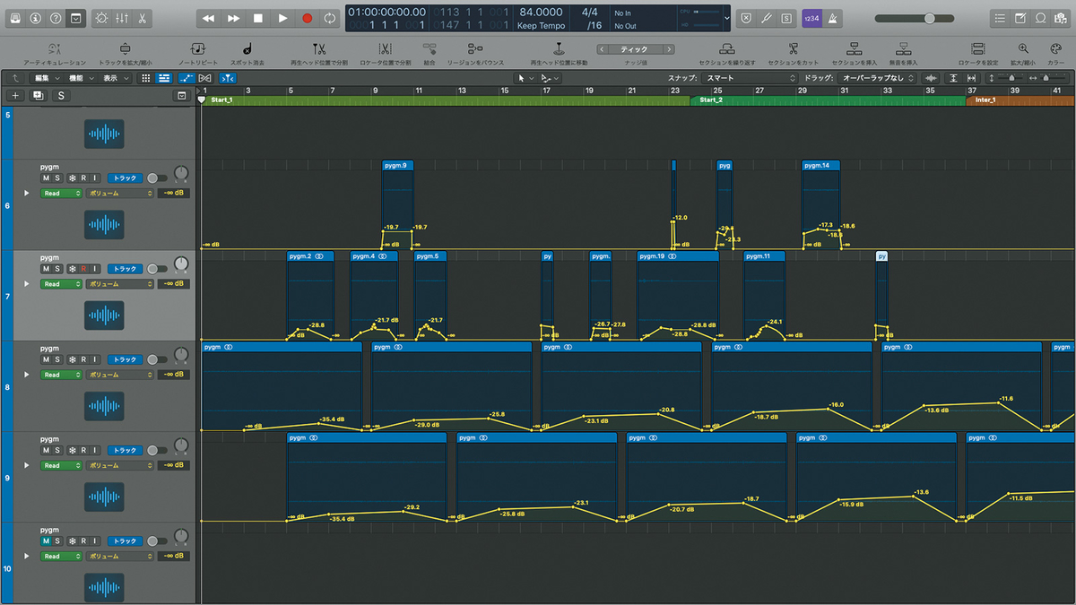Click the アーティキュレーション toolbar icon
Viewport: 1076px width, 605px height.
(x=55, y=48)
